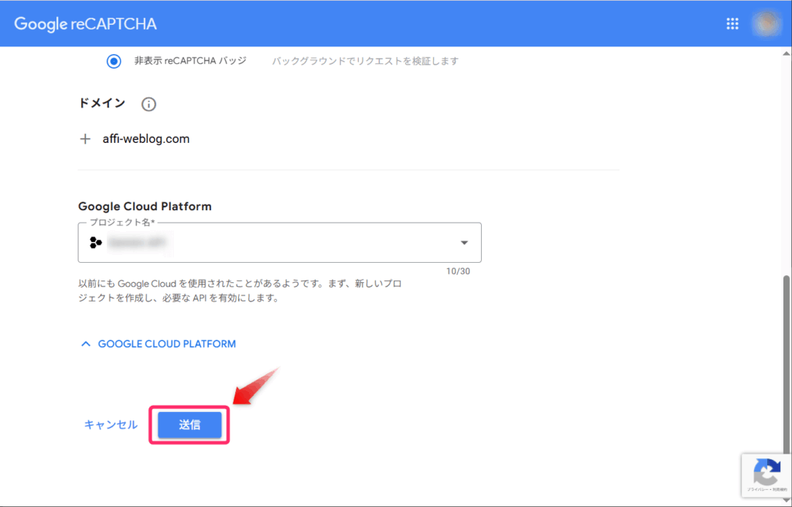Click the プロジェクト名 project field
The height and width of the screenshot is (507, 792).
[x=279, y=243]
